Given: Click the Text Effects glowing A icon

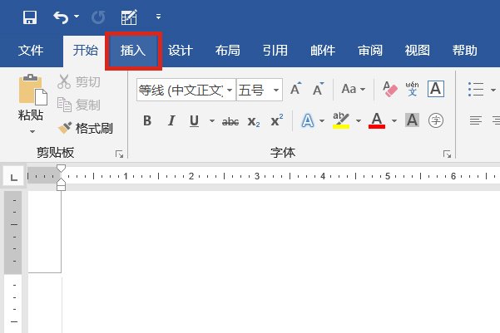Looking at the screenshot, I should 308,120.
